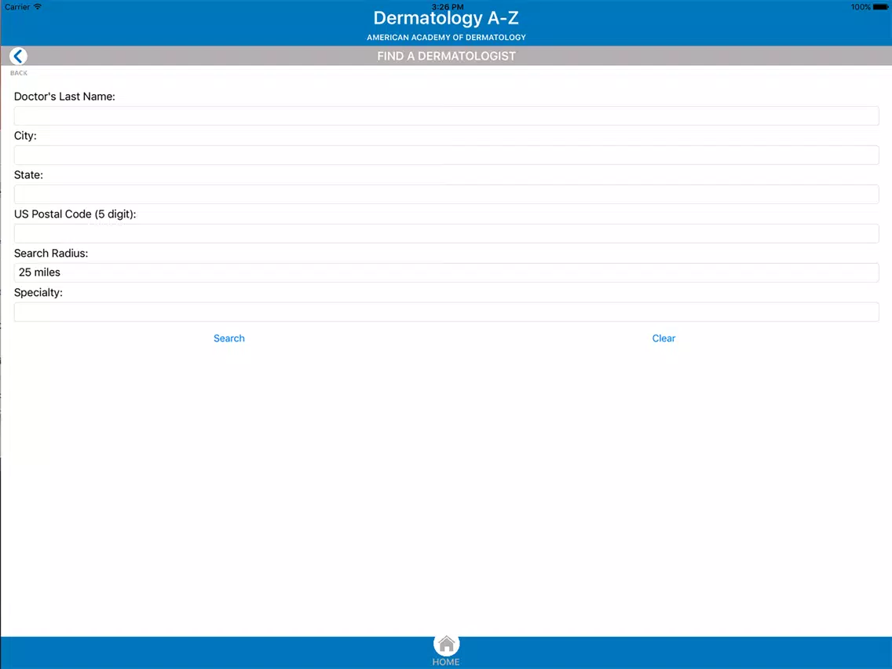
Task: Select the State input field
Action: pyautogui.click(x=447, y=195)
